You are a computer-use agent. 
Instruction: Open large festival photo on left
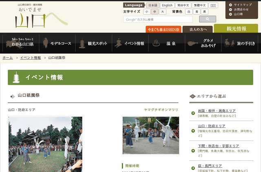(x=45, y=144)
